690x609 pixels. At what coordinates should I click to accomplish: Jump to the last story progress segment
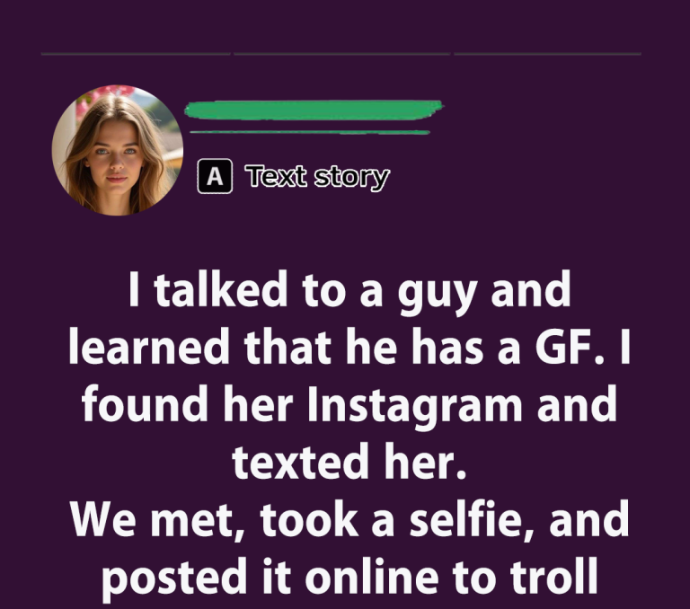[x=547, y=54]
